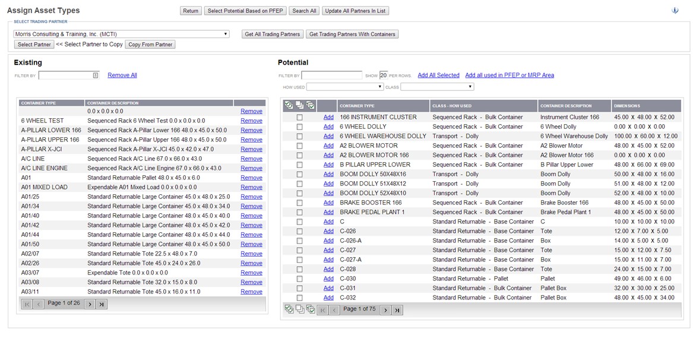Image resolution: width=693 pixels, height=338 pixels.
Task: Click Check All icon in Potential table header
Action: (289, 105)
